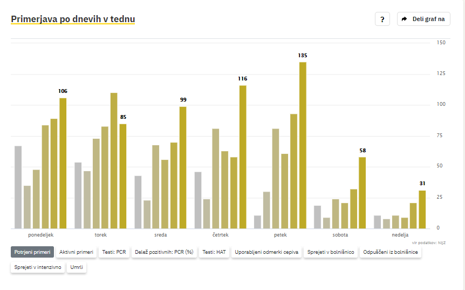Screen dimensions: 465x290
Task: Switch to Testi: HAT
Action: 214,252
